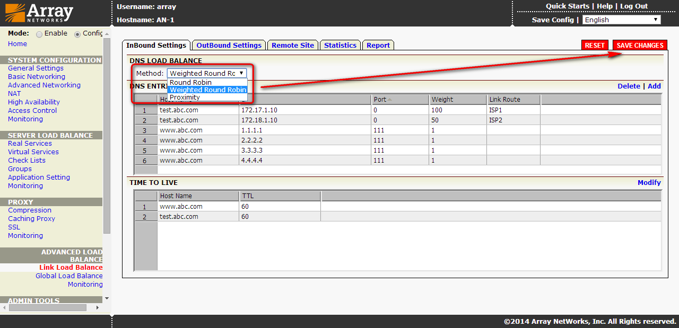Open Access Control in the sidebar

click(x=32, y=110)
